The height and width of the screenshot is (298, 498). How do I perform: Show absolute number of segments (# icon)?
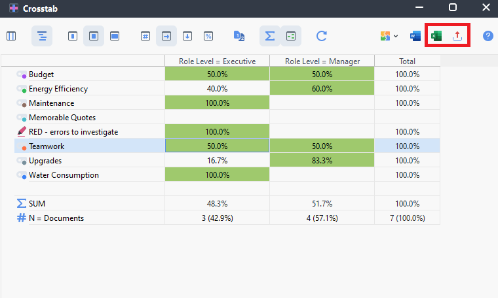tap(145, 36)
